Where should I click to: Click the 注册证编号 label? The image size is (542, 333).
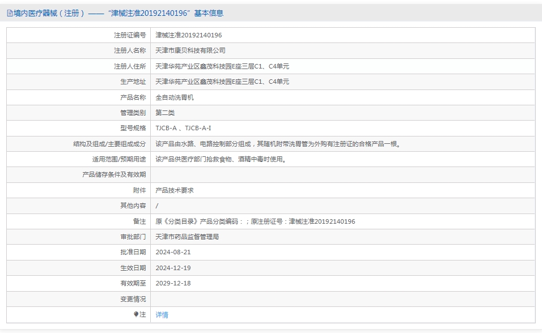point(130,35)
